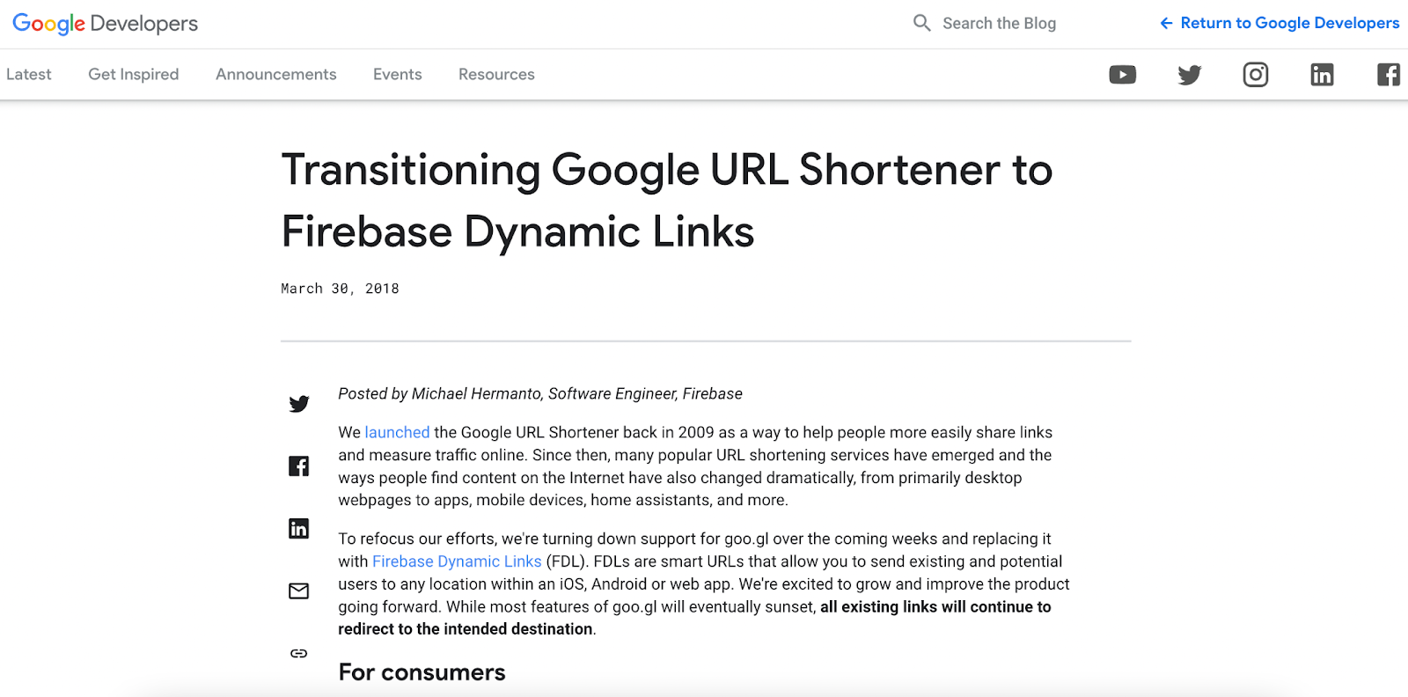Open the Events menu item

click(x=398, y=75)
